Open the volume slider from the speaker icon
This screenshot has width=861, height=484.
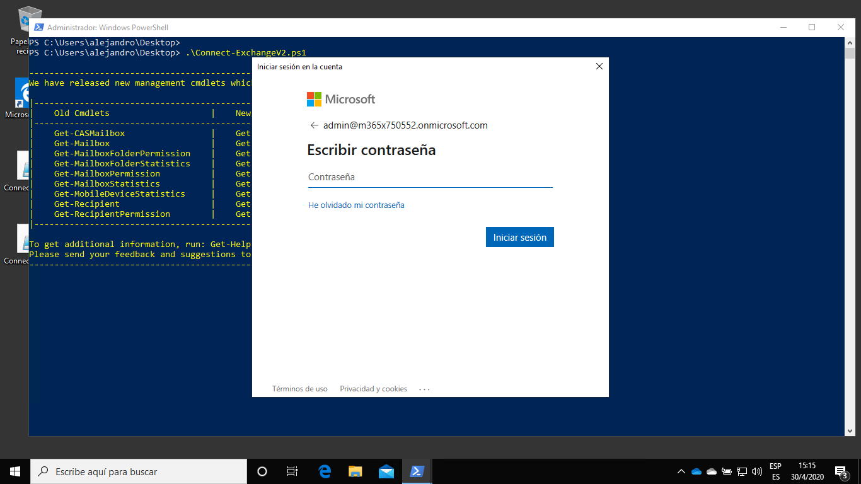click(757, 471)
